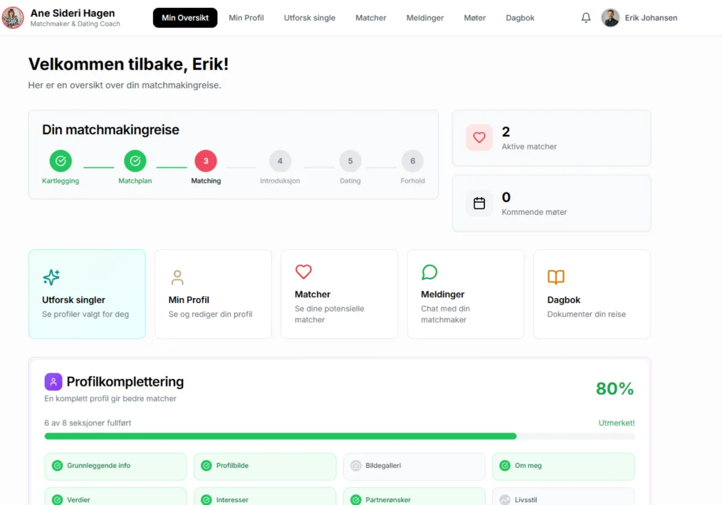Click the checkmark icon next to Interesser
This screenshot has width=722, height=505.
[206, 500]
